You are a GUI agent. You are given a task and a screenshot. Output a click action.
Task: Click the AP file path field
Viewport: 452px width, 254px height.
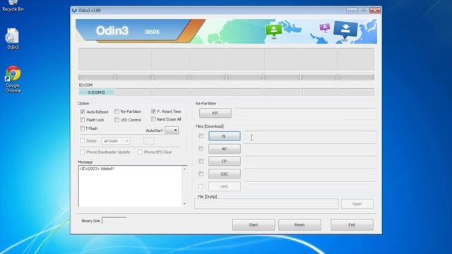pos(311,149)
